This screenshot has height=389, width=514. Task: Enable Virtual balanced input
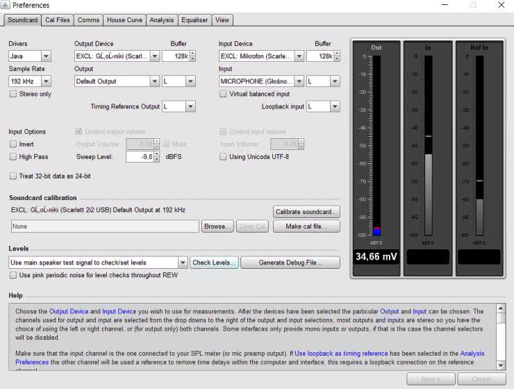[x=224, y=94]
